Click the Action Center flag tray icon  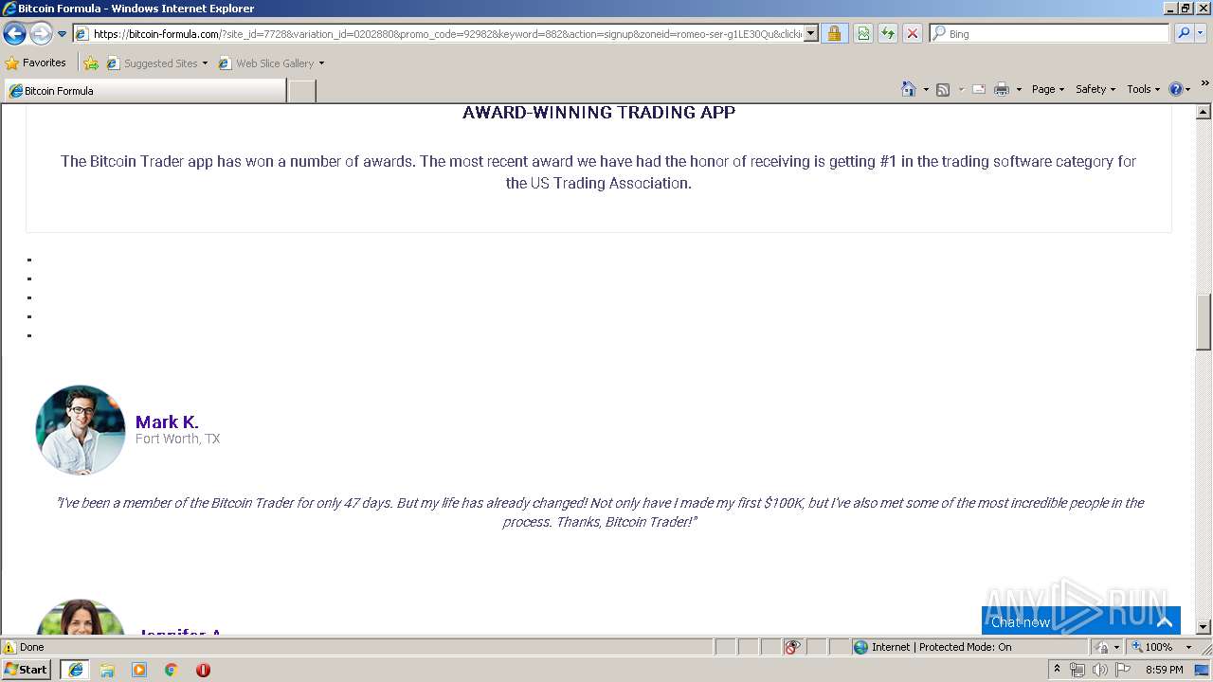point(1123,670)
